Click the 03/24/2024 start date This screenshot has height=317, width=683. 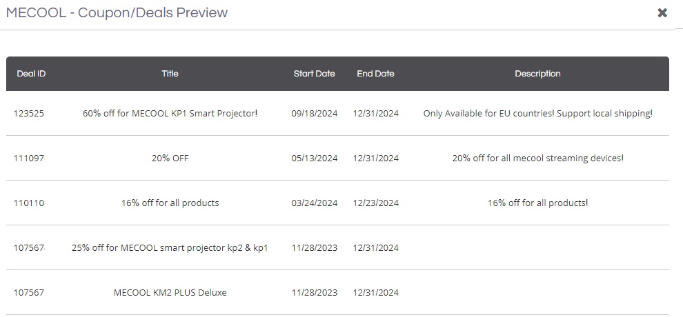pyautogui.click(x=314, y=203)
